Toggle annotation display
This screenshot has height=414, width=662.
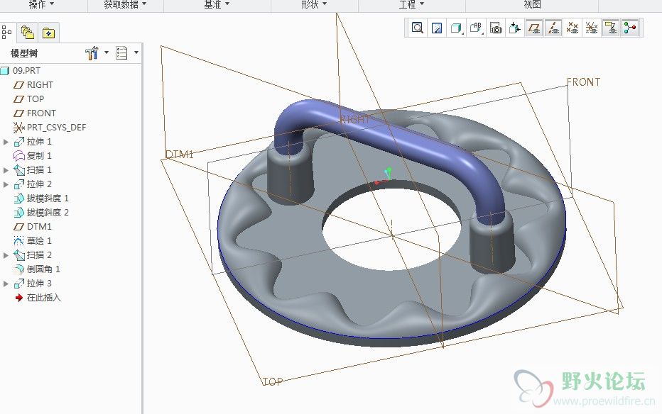coord(611,28)
